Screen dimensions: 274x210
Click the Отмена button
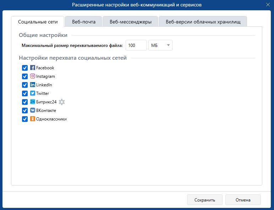[243, 200]
